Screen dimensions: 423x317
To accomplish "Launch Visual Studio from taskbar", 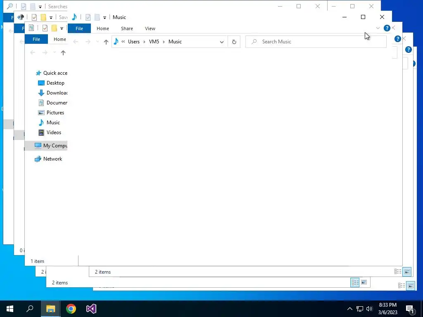I will (91, 309).
